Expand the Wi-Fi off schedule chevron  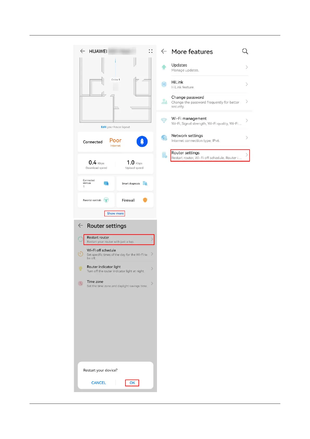(x=152, y=254)
